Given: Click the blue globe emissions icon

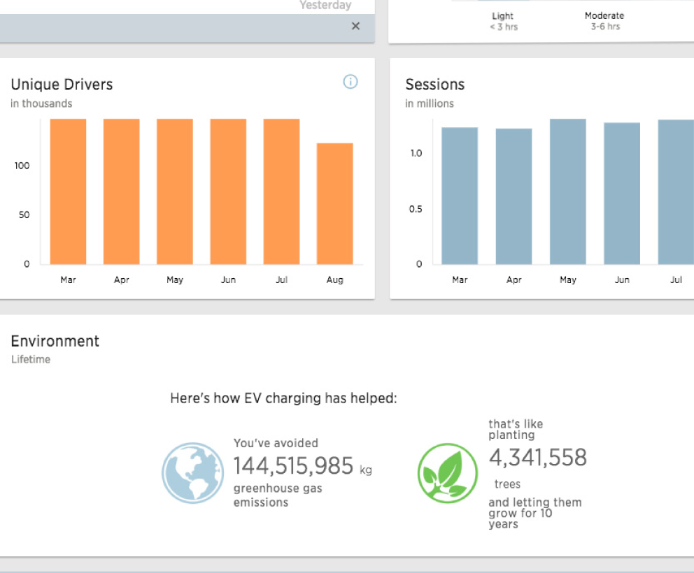Looking at the screenshot, I should tap(193, 473).
